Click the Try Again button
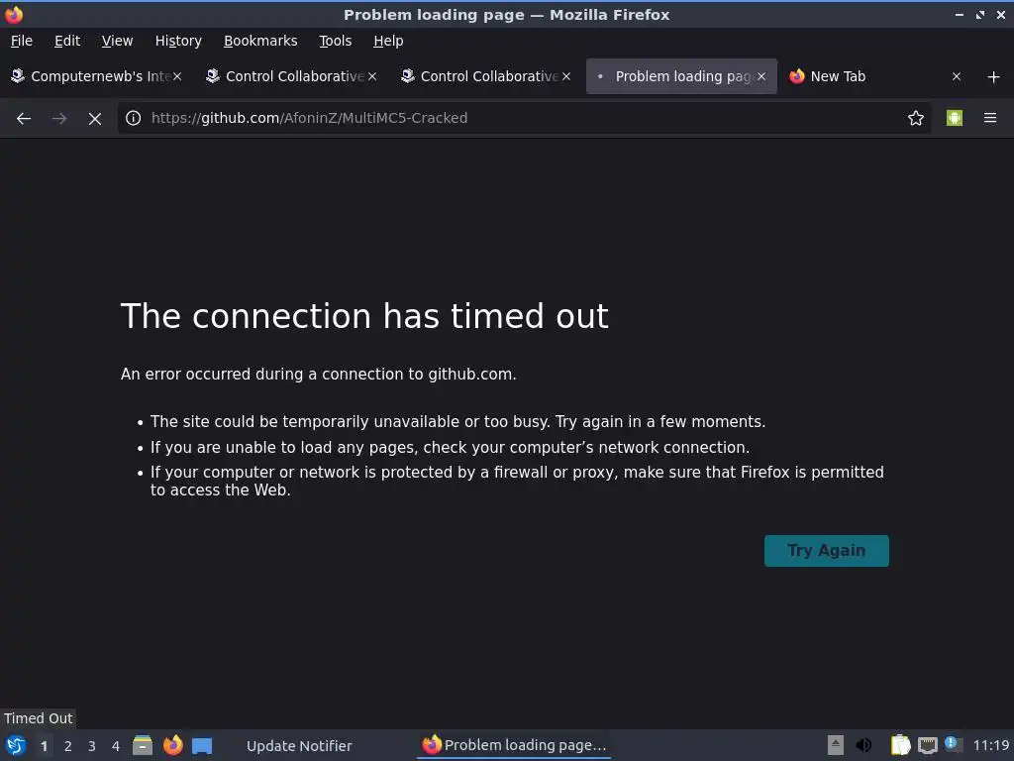Image resolution: width=1014 pixels, height=761 pixels. point(827,551)
